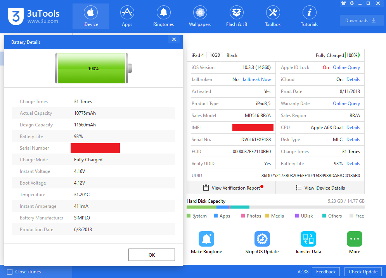Click Instant Amperage value 411mA
Screen dimensions: 386x278
click(x=81, y=206)
